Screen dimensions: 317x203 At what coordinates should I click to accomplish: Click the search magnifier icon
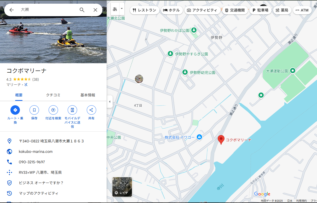(82, 10)
